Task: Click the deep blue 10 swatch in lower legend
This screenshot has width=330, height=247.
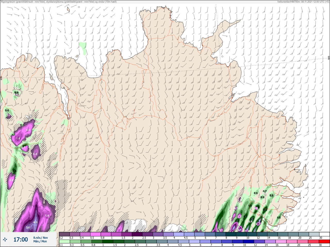Action: pyautogui.click(x=249, y=241)
